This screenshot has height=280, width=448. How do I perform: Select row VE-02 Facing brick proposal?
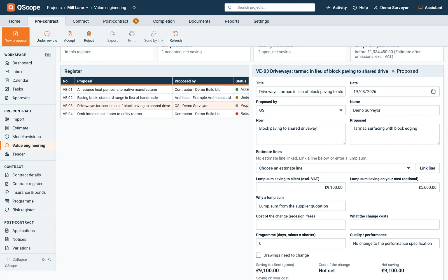[x=155, y=98]
